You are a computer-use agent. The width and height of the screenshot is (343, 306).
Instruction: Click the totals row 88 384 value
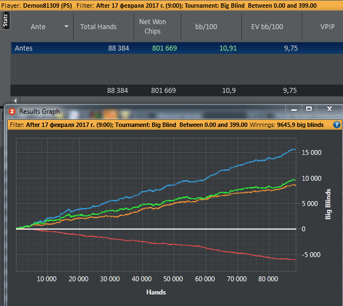click(x=118, y=91)
